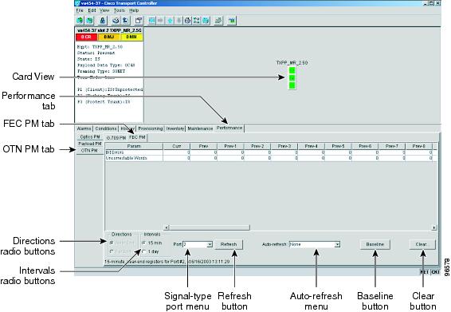451x312 pixels.
Task: Click the second green globe toolbar icon
Action: [90, 21]
